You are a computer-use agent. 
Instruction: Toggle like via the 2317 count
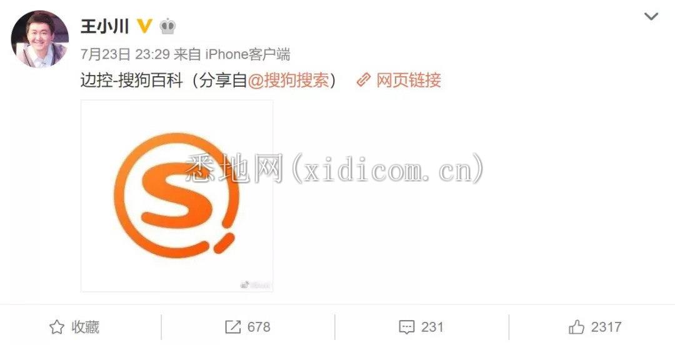click(x=606, y=327)
